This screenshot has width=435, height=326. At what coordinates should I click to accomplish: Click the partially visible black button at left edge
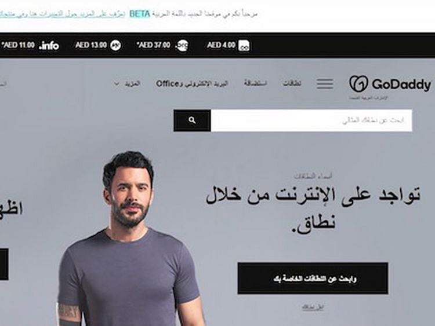point(4,264)
